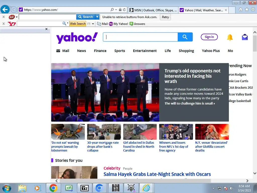Open Windows Media Player in taskbar

(x=37, y=188)
